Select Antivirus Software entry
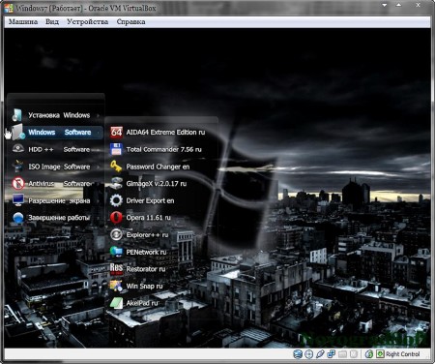 click(x=55, y=184)
